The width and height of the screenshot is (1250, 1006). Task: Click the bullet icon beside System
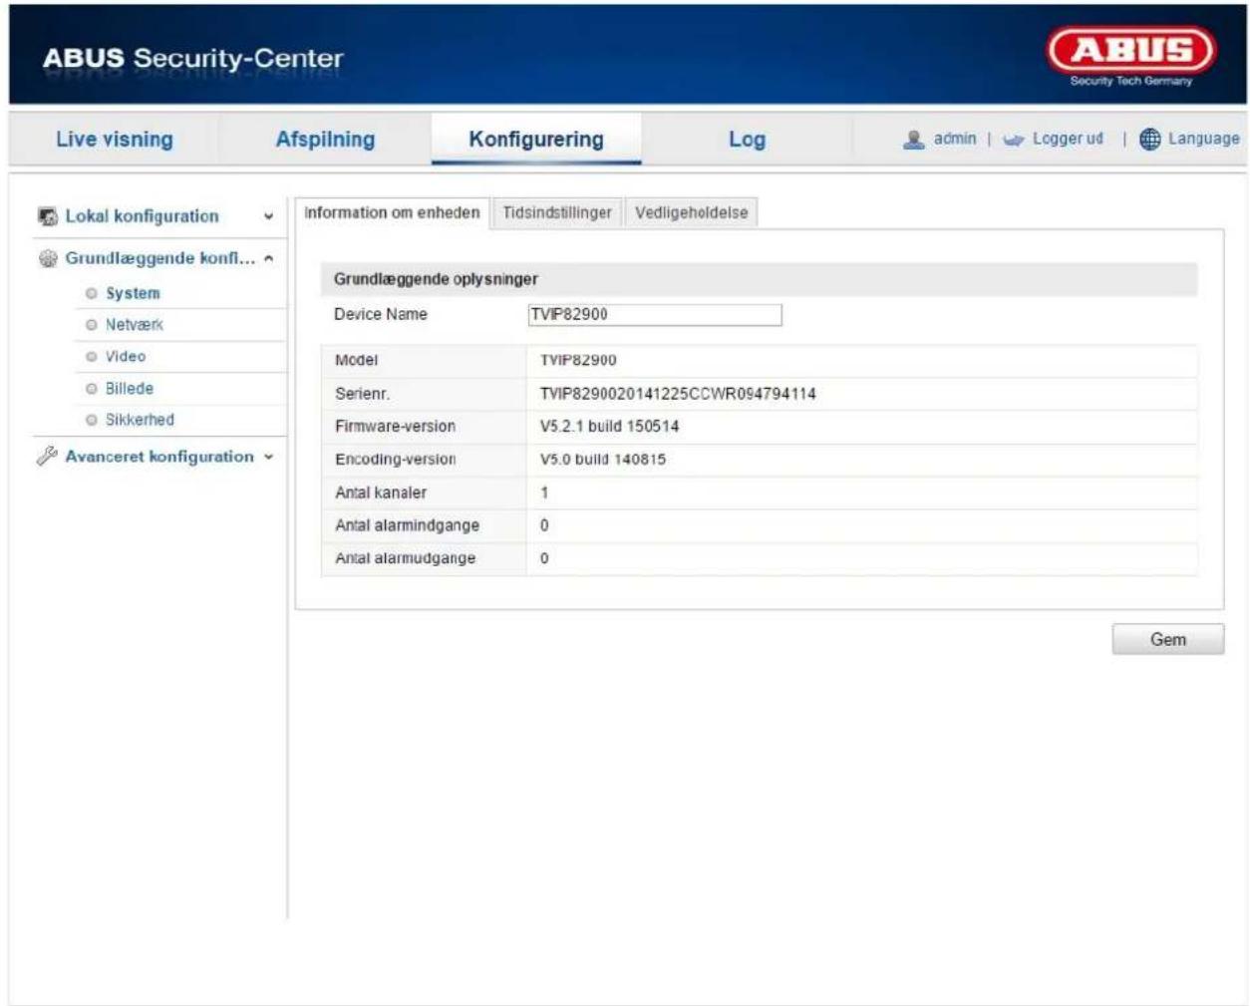tap(92, 293)
